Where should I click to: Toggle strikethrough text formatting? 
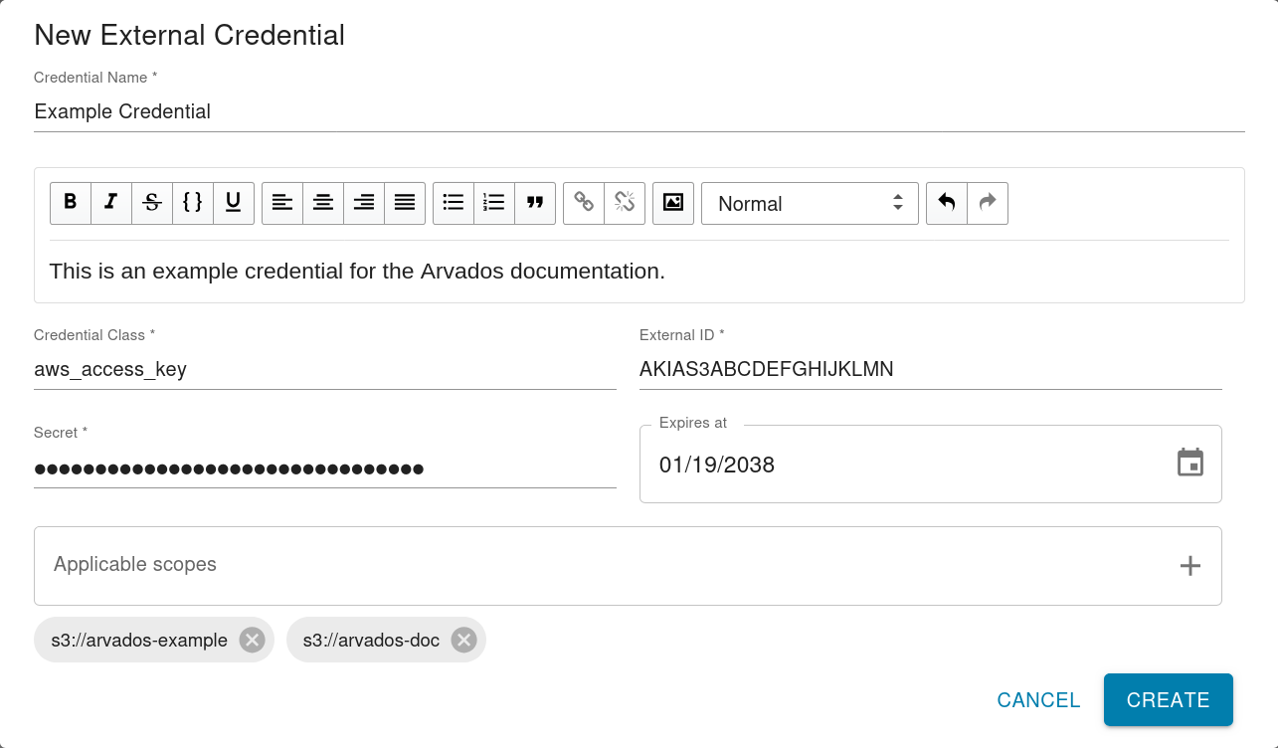click(152, 203)
